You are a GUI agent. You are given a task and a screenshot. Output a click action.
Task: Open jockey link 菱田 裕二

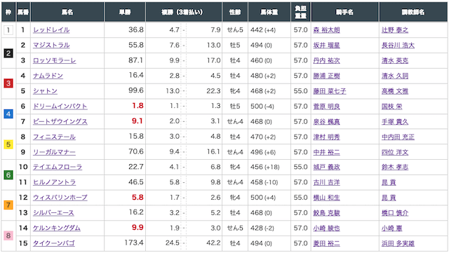[x=326, y=243]
